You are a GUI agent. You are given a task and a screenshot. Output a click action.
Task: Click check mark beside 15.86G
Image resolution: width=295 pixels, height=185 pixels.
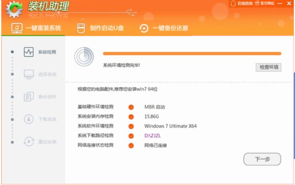131,117
